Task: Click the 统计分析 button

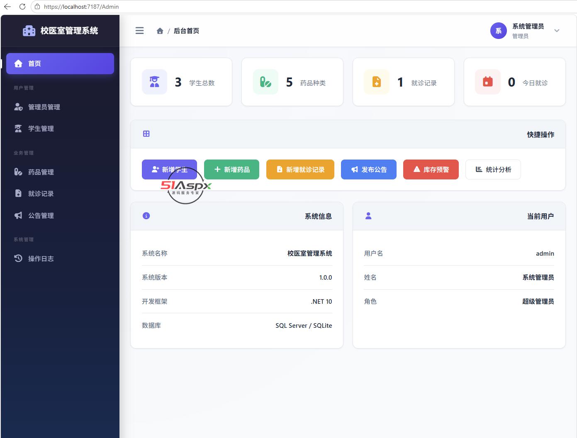Action: coord(493,169)
